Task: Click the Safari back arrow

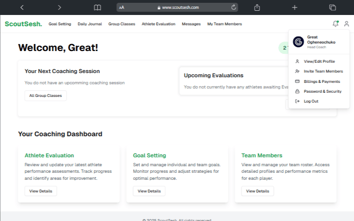Action: coord(22,7)
